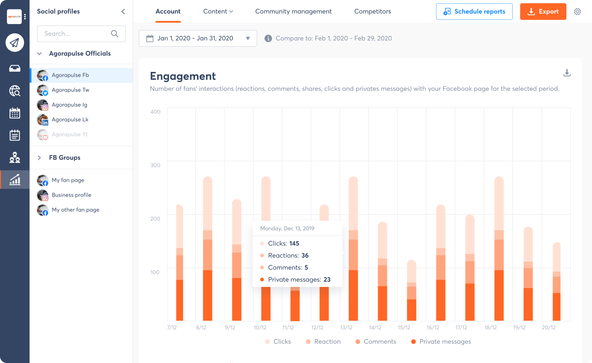Click the Engagement heading
Image resolution: width=592 pixels, height=363 pixels.
(x=183, y=76)
